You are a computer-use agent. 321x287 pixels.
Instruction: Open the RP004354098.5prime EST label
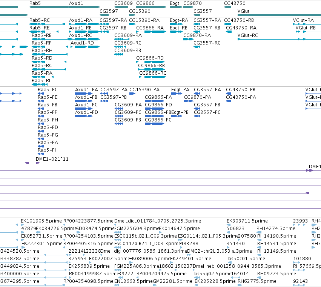88,281
